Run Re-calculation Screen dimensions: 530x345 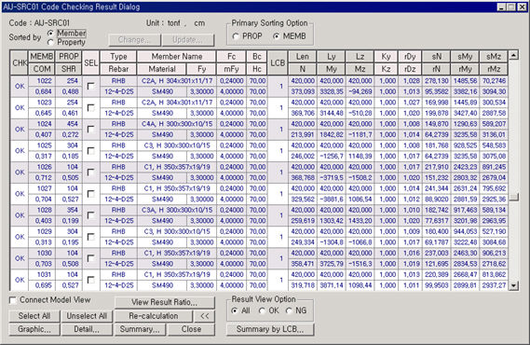[x=154, y=316]
